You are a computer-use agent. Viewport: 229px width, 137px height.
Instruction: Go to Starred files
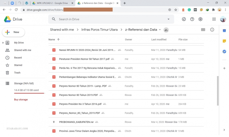[18, 65]
